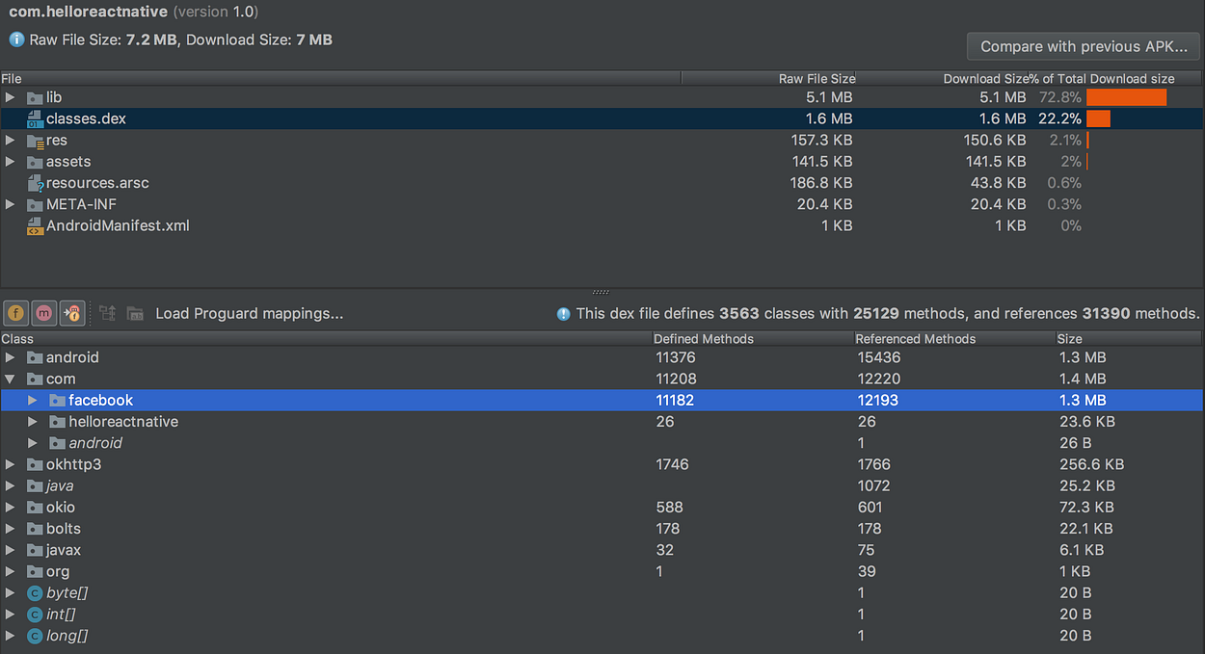The height and width of the screenshot is (654, 1205).
Task: Toggle show all referenced methods or fields
Action: [x=72, y=313]
